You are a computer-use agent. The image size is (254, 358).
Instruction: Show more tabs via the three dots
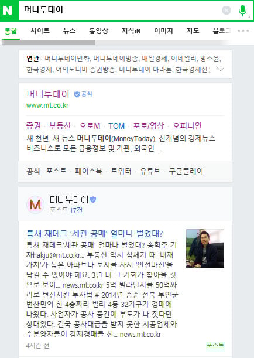click(x=243, y=30)
